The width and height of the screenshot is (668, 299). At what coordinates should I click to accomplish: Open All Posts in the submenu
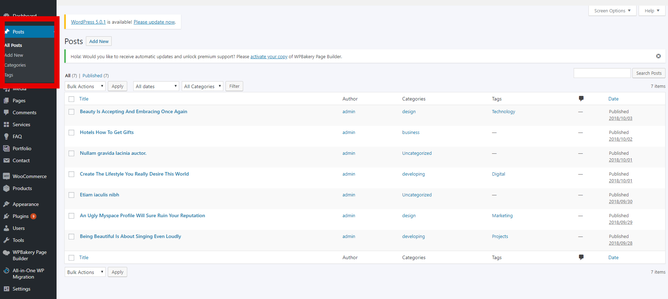(x=13, y=45)
